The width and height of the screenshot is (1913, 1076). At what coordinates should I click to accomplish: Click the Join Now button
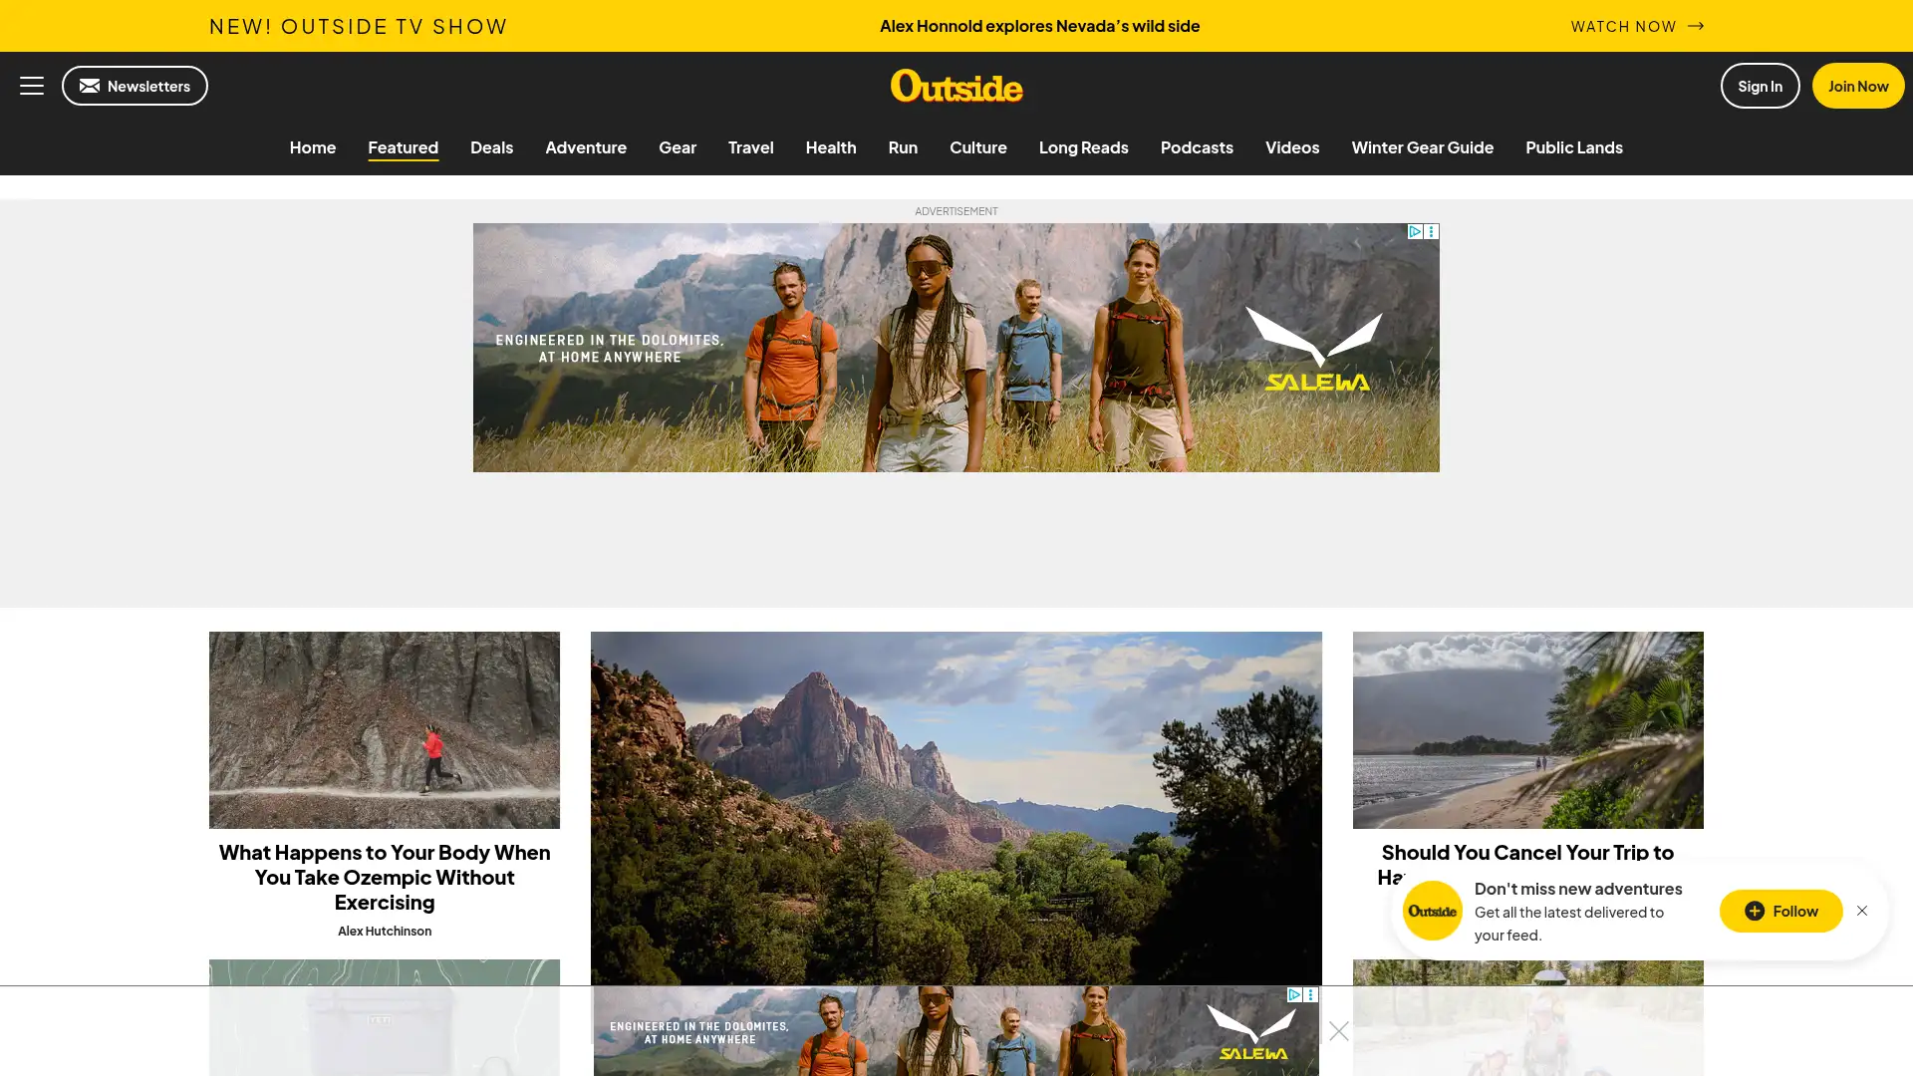click(x=1856, y=86)
